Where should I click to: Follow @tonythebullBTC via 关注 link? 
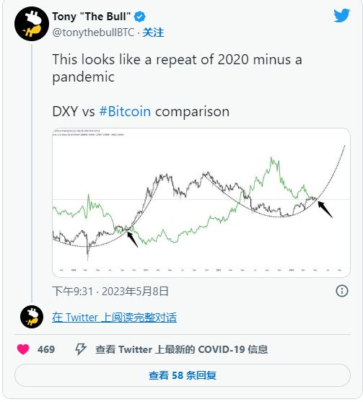tap(153, 32)
